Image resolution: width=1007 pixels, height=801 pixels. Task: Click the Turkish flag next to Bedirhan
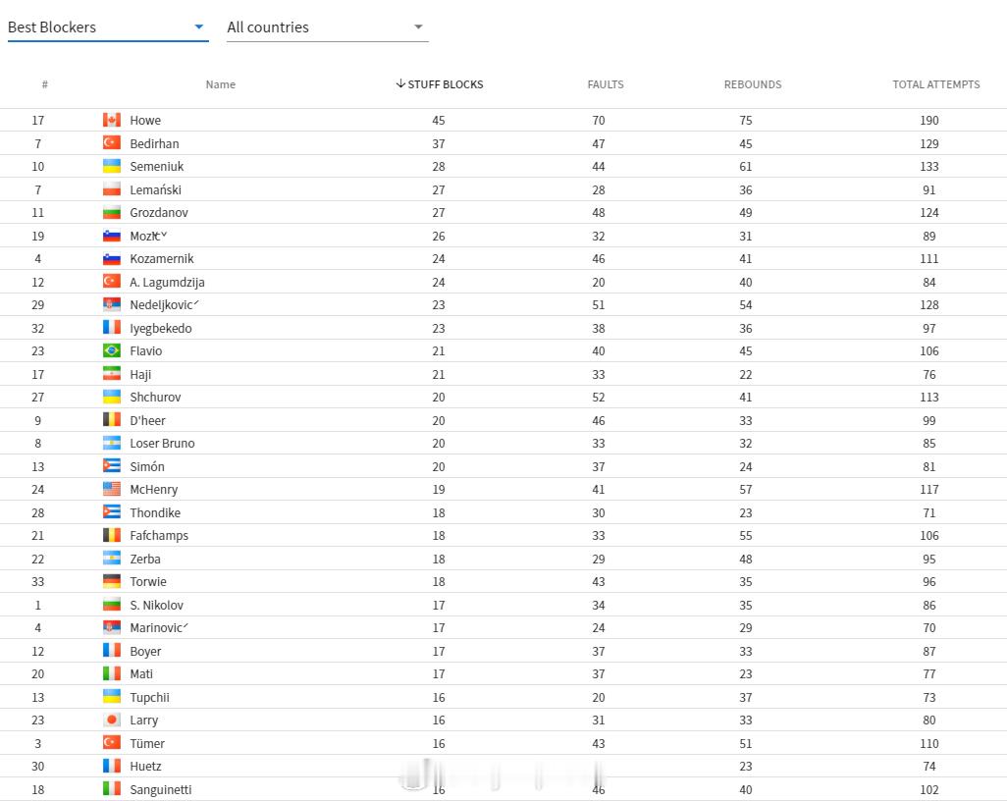tap(112, 143)
